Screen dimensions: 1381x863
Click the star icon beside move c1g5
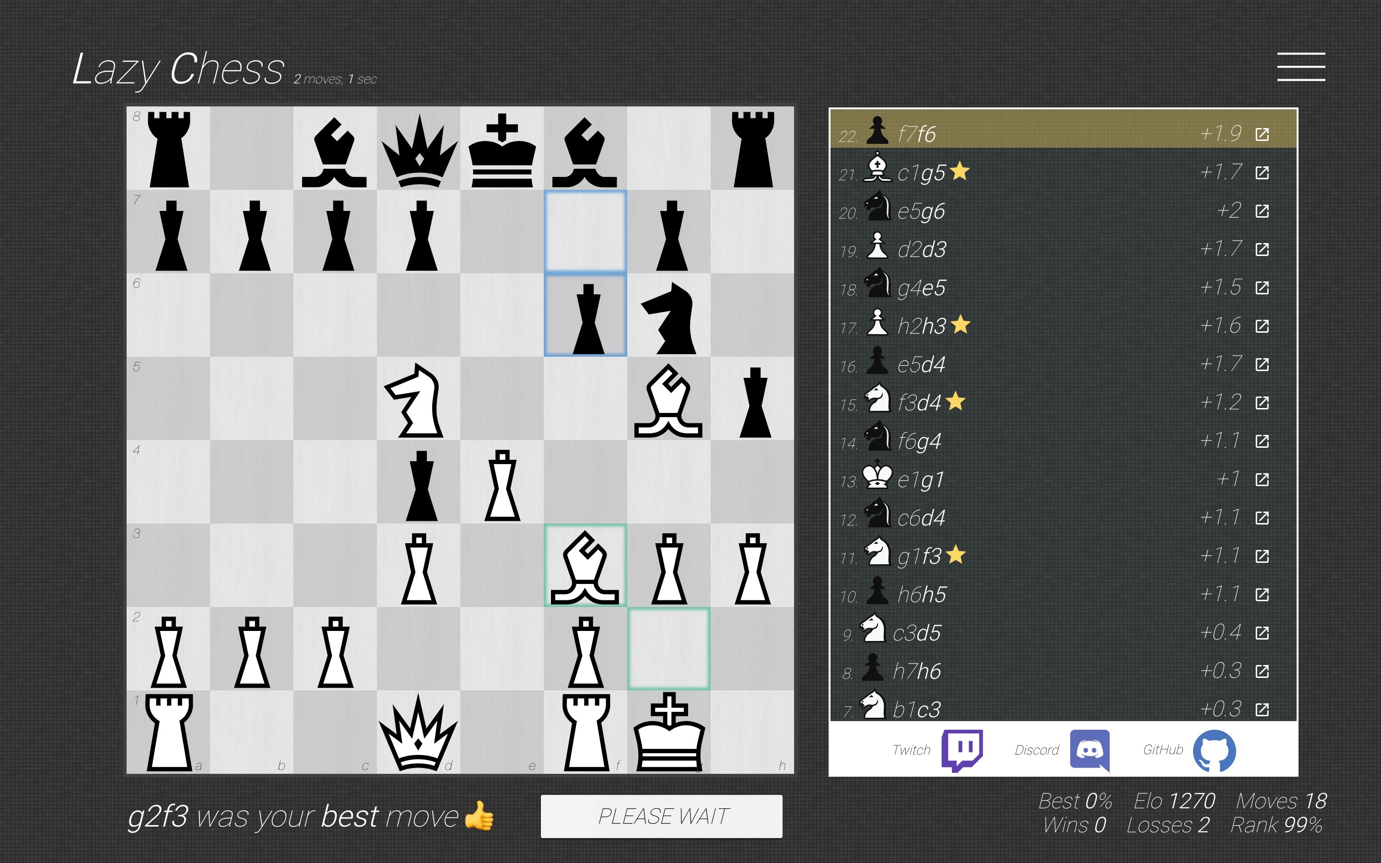point(960,171)
